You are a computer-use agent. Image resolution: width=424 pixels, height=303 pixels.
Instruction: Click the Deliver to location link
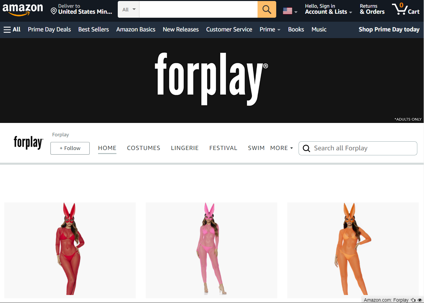tap(82, 9)
